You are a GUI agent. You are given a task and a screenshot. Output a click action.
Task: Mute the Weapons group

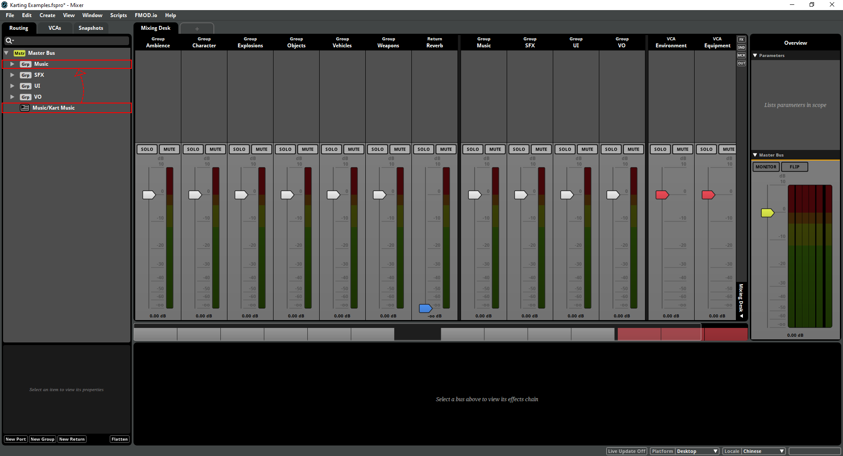400,149
